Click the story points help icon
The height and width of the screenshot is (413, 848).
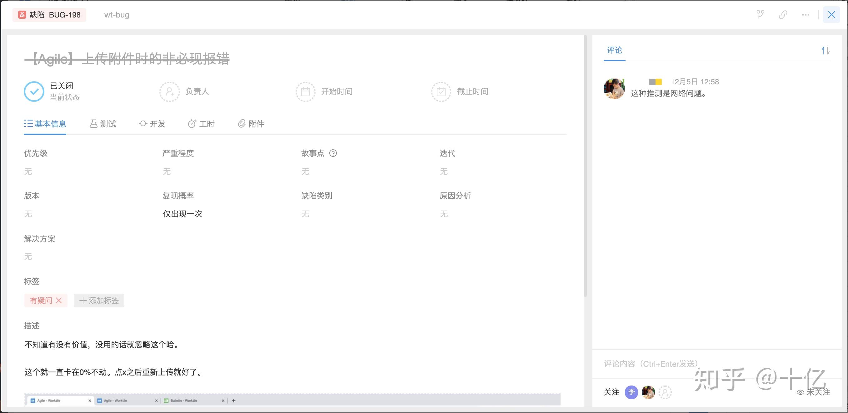pyautogui.click(x=333, y=153)
